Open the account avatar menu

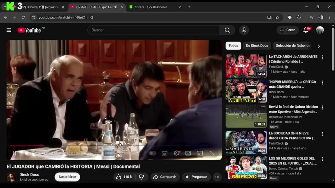point(320,30)
